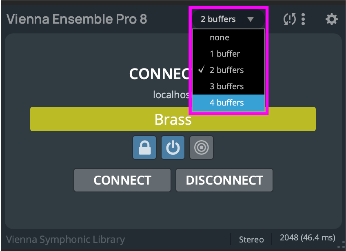Click the Stereo status indicator
This screenshot has width=346, height=251.
coord(251,240)
